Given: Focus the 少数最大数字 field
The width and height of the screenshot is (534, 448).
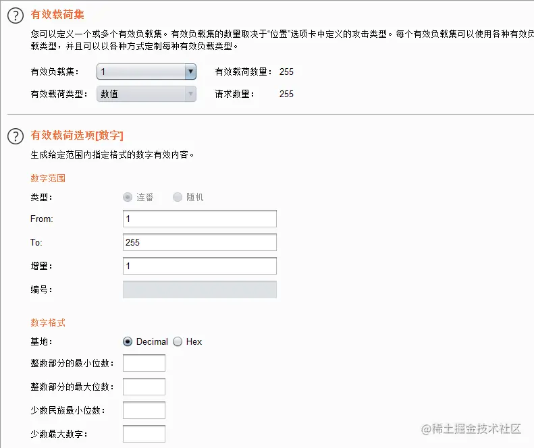Looking at the screenshot, I should (x=144, y=434).
